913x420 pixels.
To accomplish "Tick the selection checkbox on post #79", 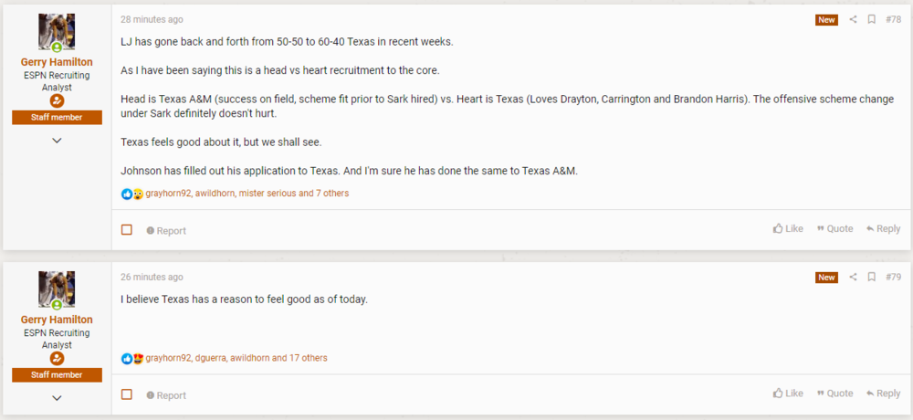I will point(127,394).
